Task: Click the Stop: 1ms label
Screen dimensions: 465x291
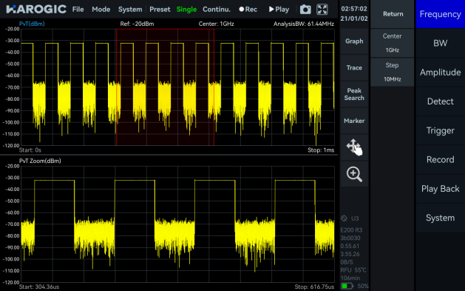Action: coord(321,150)
